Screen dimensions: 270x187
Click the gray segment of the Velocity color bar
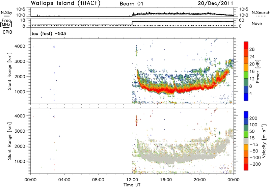click(x=246, y=141)
